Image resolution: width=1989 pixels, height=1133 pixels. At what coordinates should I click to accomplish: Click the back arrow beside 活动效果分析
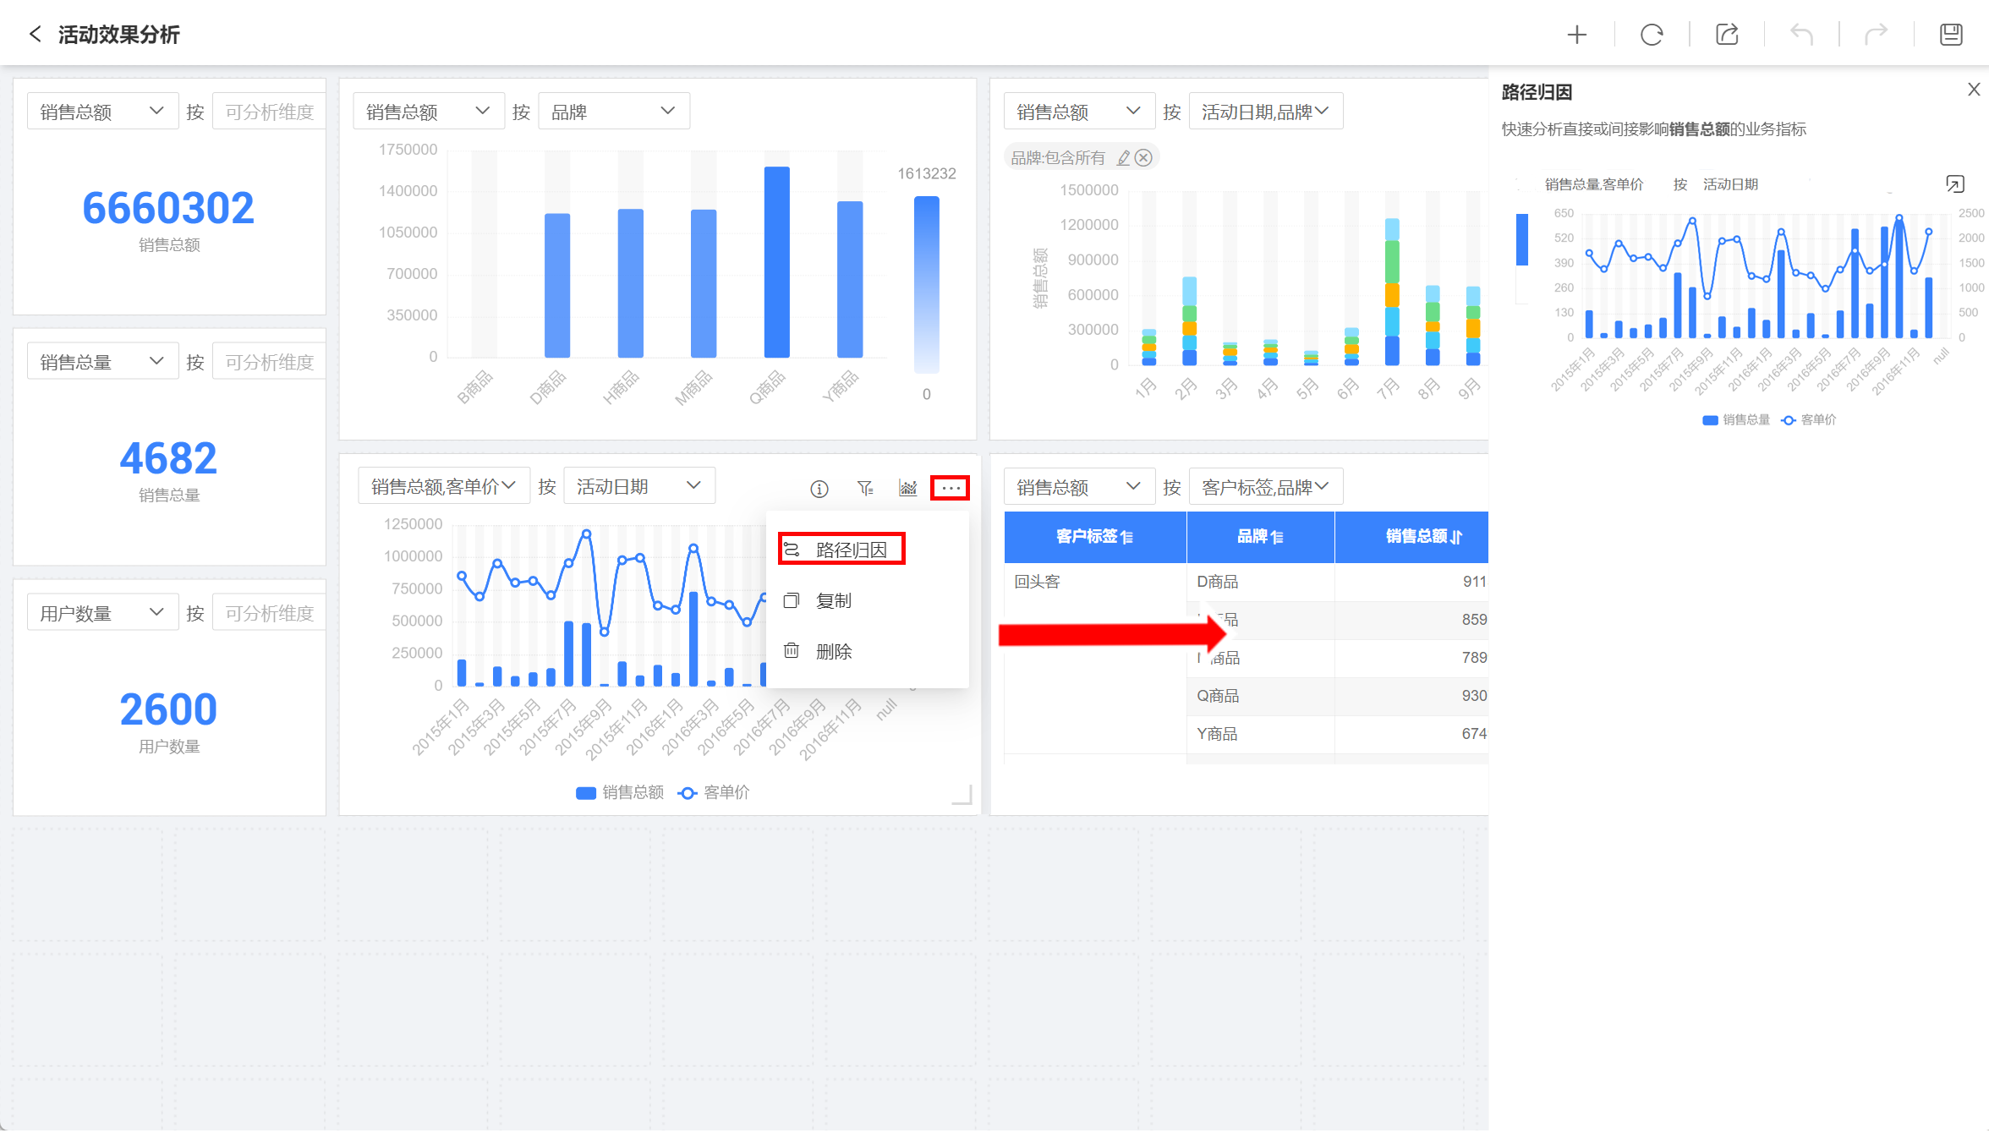35,34
